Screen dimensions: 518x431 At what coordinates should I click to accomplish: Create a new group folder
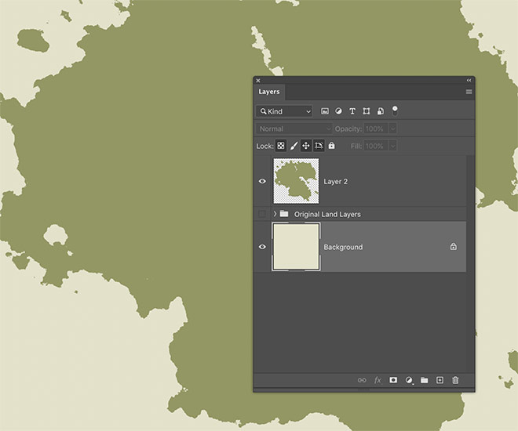click(x=424, y=380)
